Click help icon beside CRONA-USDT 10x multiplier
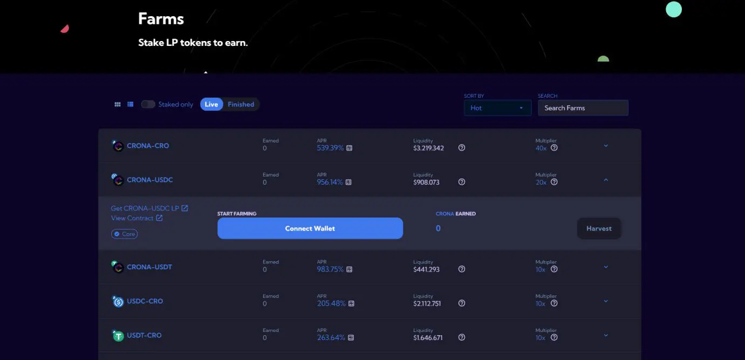745x360 pixels. [x=554, y=269]
